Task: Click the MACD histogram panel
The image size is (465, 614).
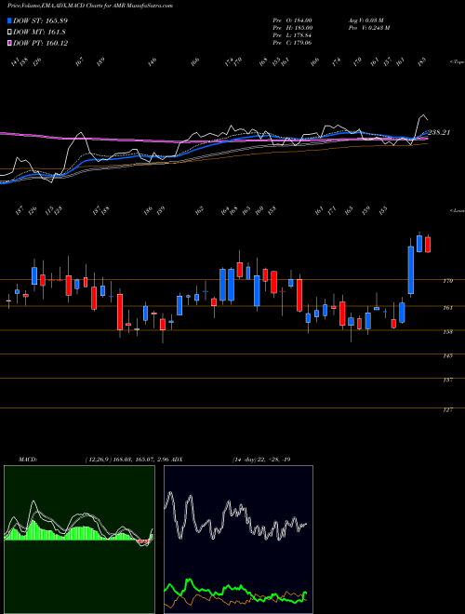Action: click(x=79, y=540)
